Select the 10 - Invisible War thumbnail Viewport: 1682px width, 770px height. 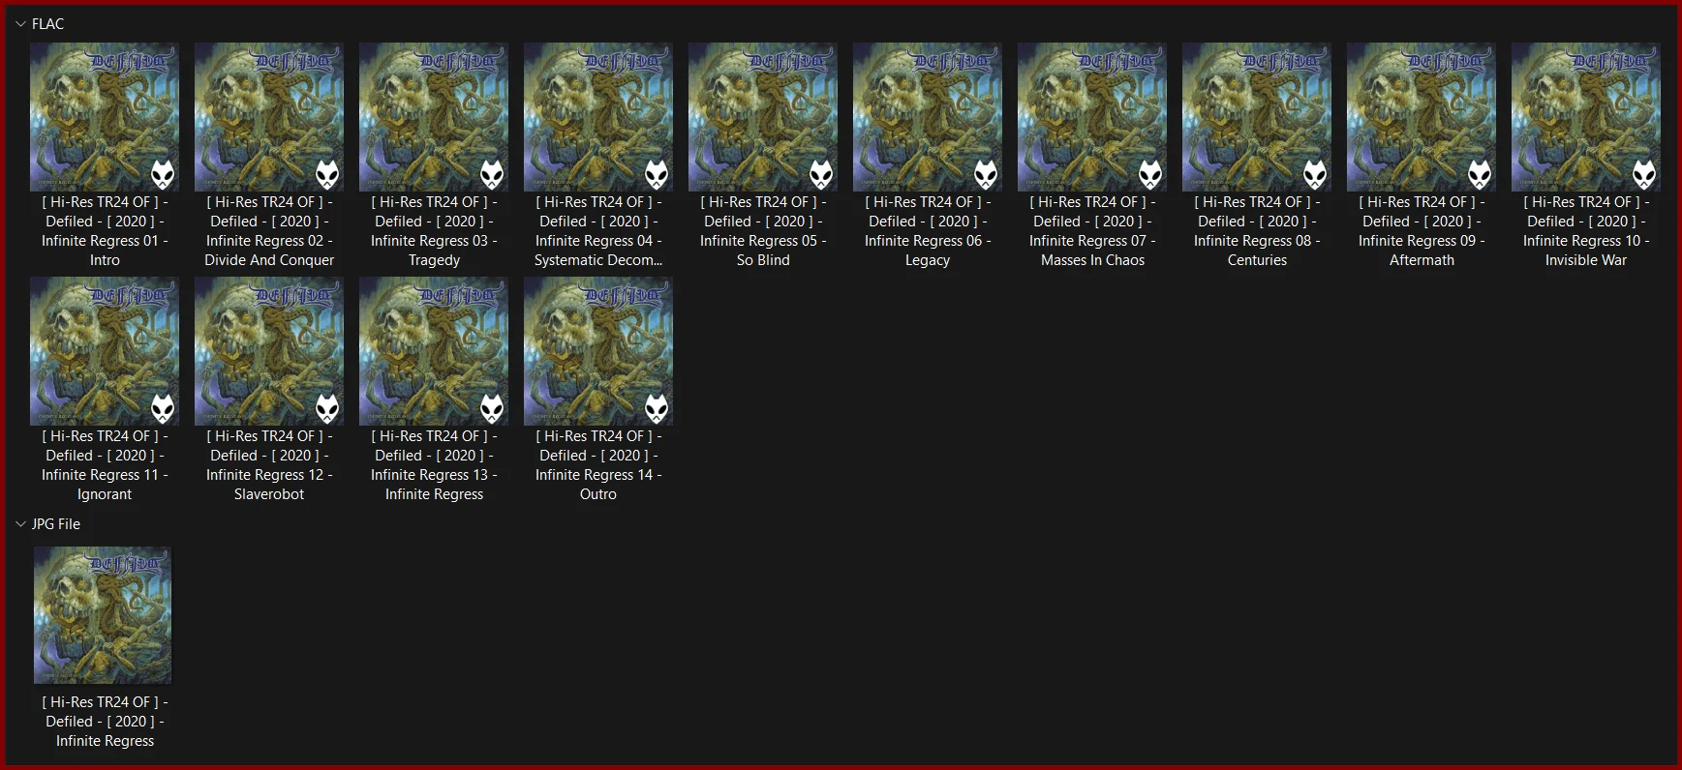pos(1586,117)
